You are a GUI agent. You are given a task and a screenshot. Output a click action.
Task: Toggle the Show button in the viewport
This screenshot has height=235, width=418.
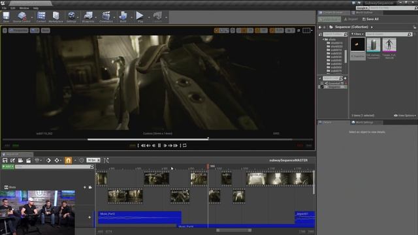(x=45, y=31)
